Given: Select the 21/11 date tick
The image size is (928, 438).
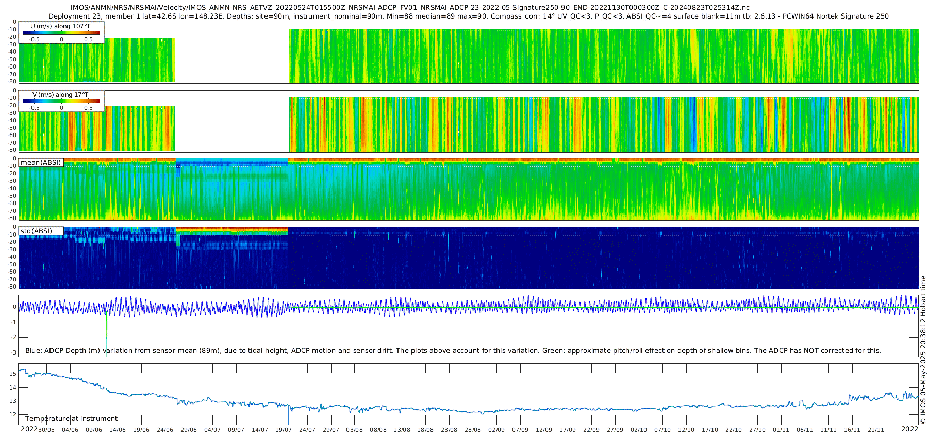Looking at the screenshot, I should [x=876, y=430].
